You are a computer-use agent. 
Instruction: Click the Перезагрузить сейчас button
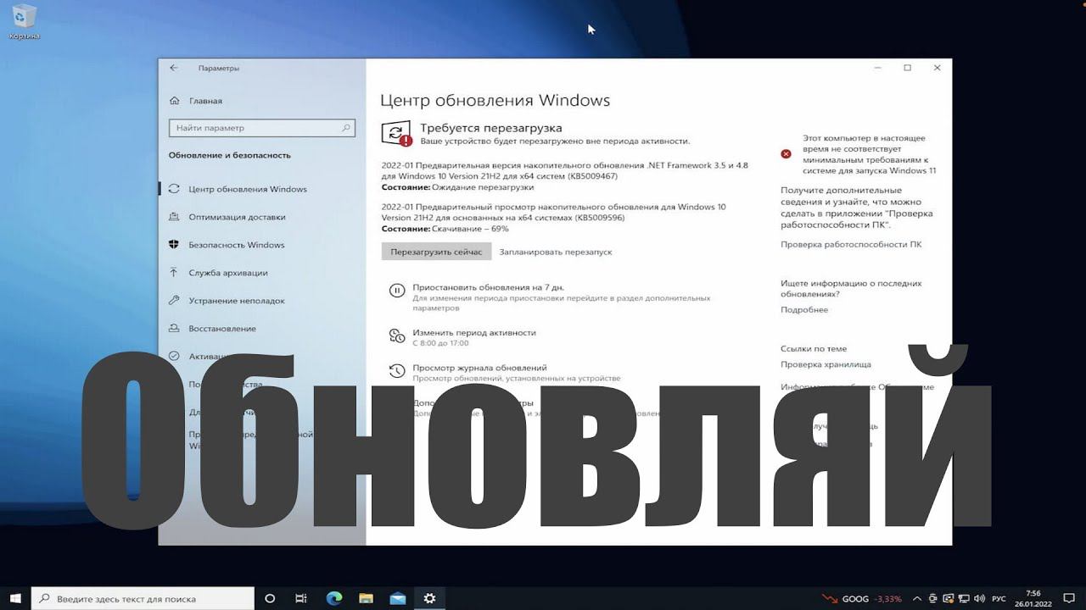point(436,252)
